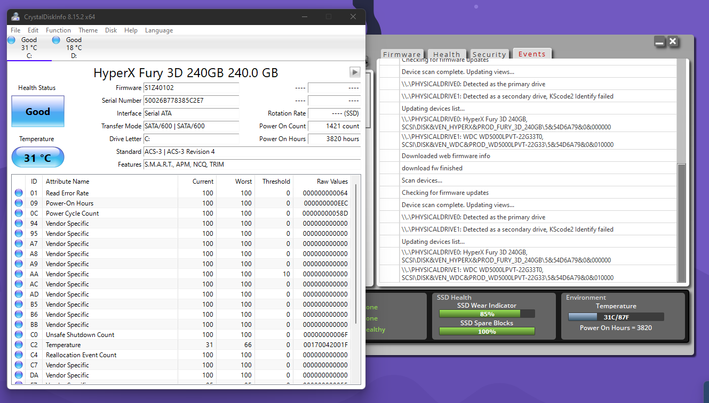Click raw value 00000000058D
Screen dimensions: 709x403
[x=325, y=213]
